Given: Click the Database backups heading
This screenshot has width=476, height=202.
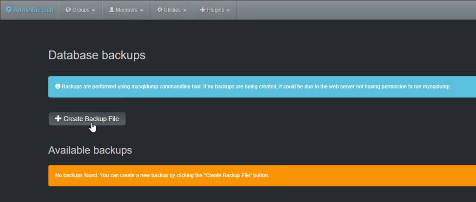Looking at the screenshot, I should click(97, 55).
